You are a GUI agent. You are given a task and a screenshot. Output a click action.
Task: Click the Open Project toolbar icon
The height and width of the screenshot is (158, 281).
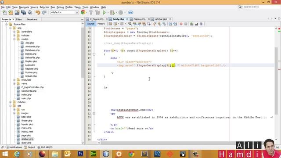pos(17,12)
